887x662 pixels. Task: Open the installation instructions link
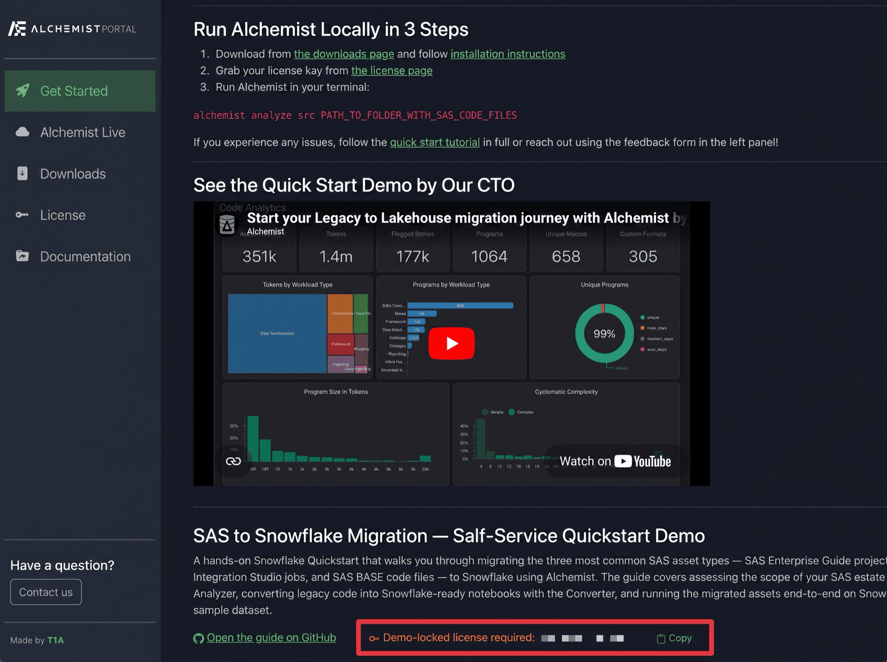(508, 54)
